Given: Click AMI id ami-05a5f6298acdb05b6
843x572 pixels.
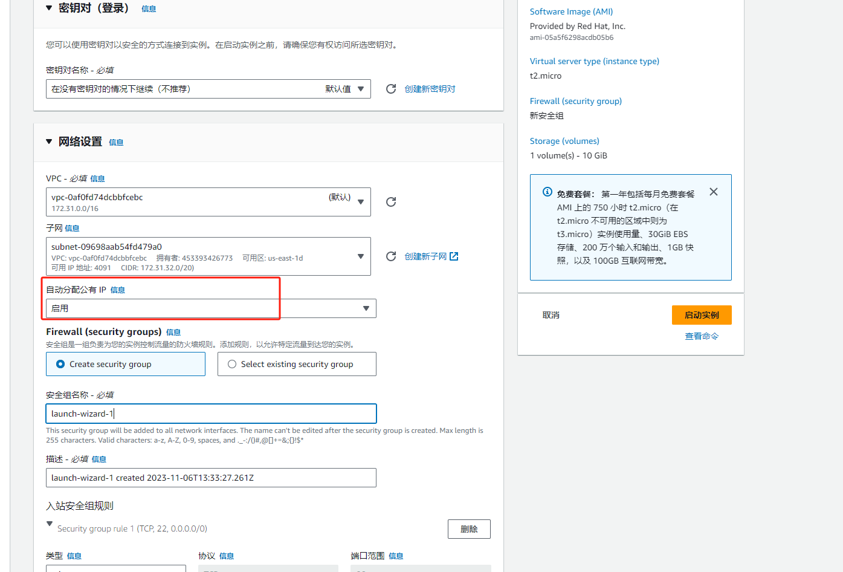Looking at the screenshot, I should click(x=572, y=37).
